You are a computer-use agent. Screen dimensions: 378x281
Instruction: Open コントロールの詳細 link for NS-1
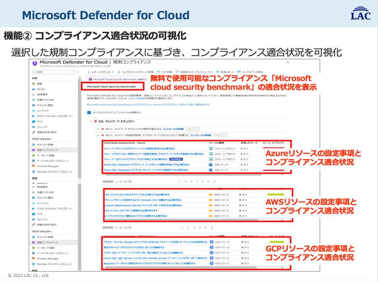pyautogui.click(x=173, y=129)
